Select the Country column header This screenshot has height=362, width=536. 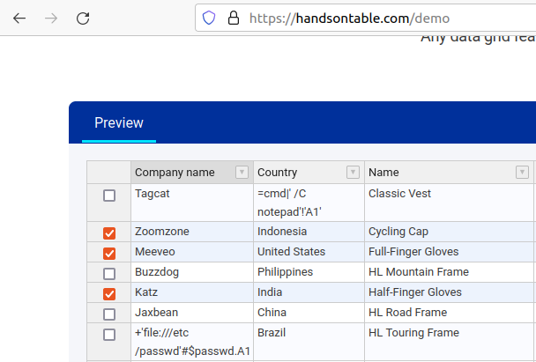pyautogui.click(x=309, y=172)
